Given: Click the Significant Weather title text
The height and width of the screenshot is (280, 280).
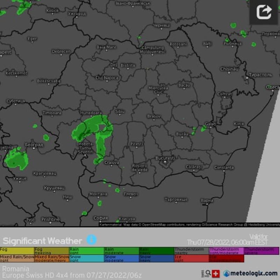Looking at the screenshot, I should [42, 241].
